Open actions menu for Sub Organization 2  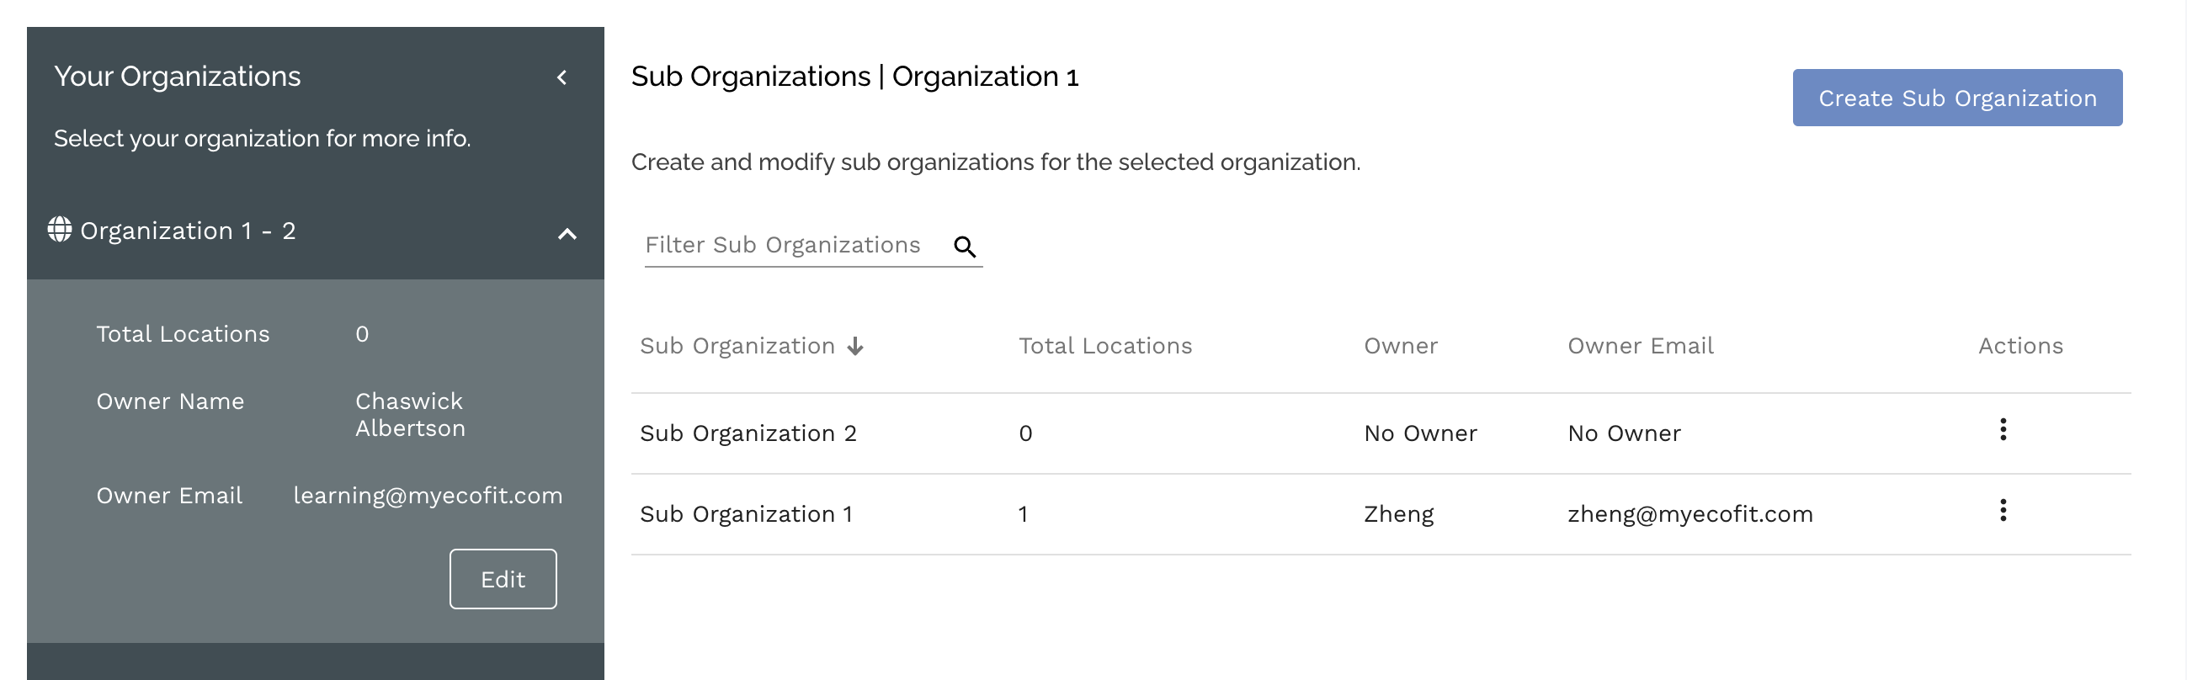[2002, 429]
